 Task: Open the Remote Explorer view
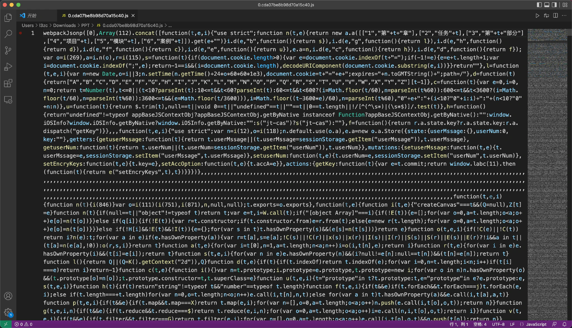click(8, 100)
